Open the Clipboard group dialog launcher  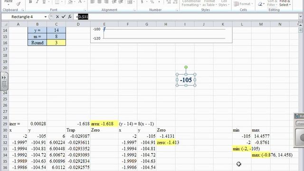click(23, 10)
